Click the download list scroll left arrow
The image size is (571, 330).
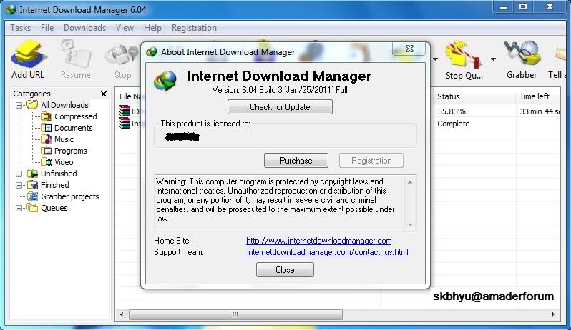pos(122,314)
